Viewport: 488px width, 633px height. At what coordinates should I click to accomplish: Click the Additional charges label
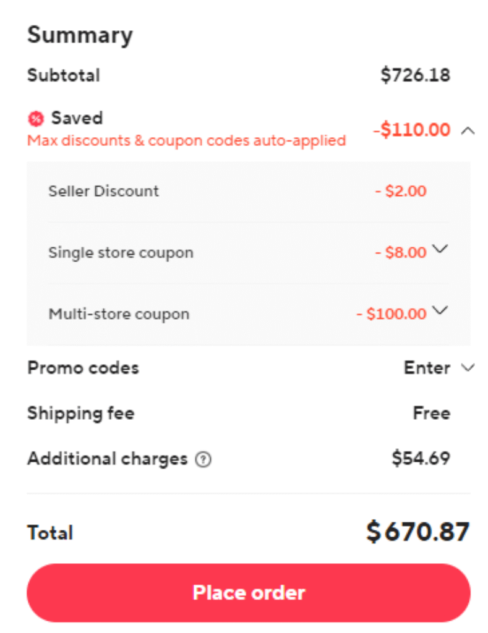click(108, 459)
